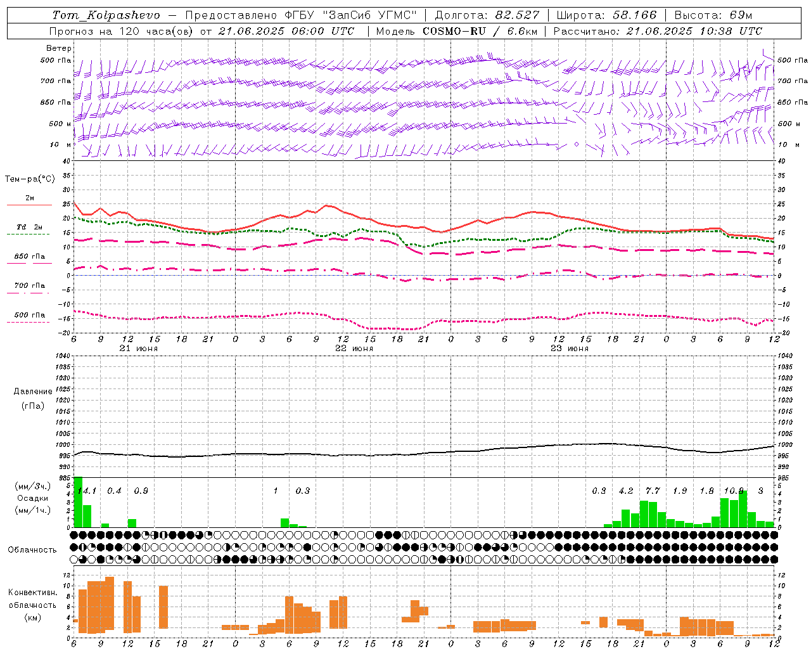Click the precipitation total 1.8
The height and width of the screenshot is (649, 811).
tap(706, 491)
